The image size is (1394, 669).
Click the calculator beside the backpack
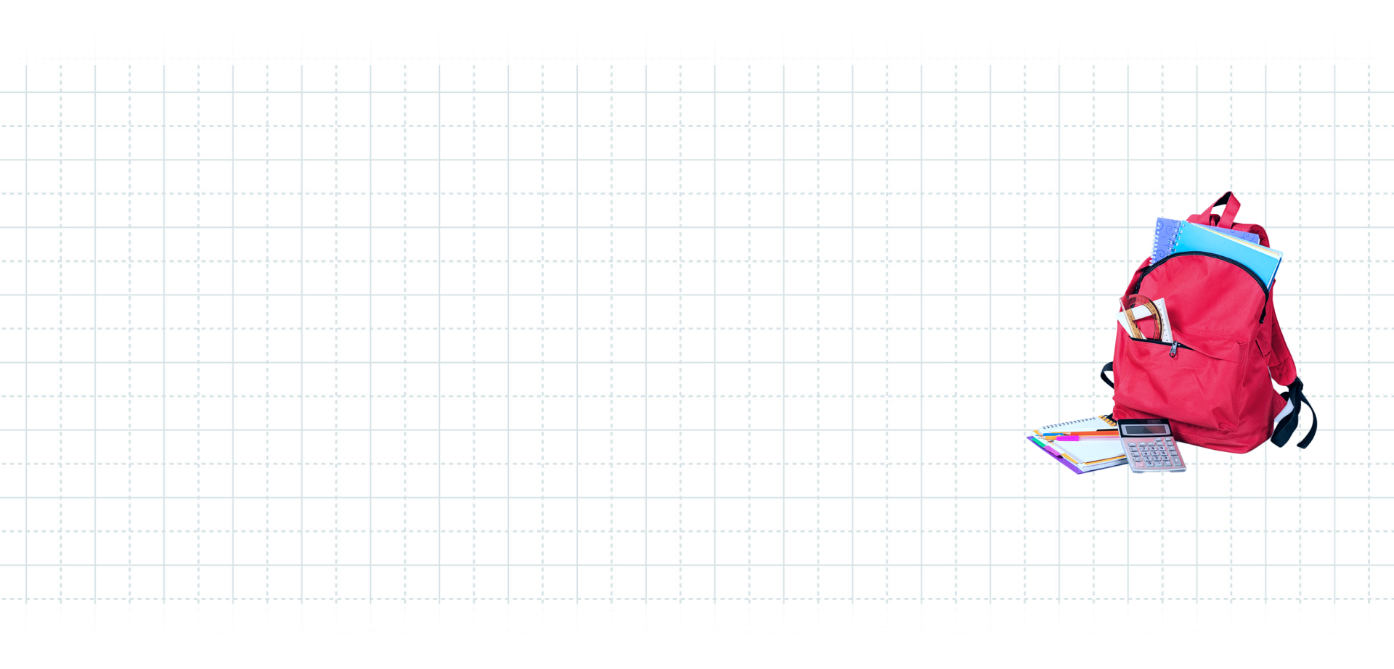(1152, 446)
